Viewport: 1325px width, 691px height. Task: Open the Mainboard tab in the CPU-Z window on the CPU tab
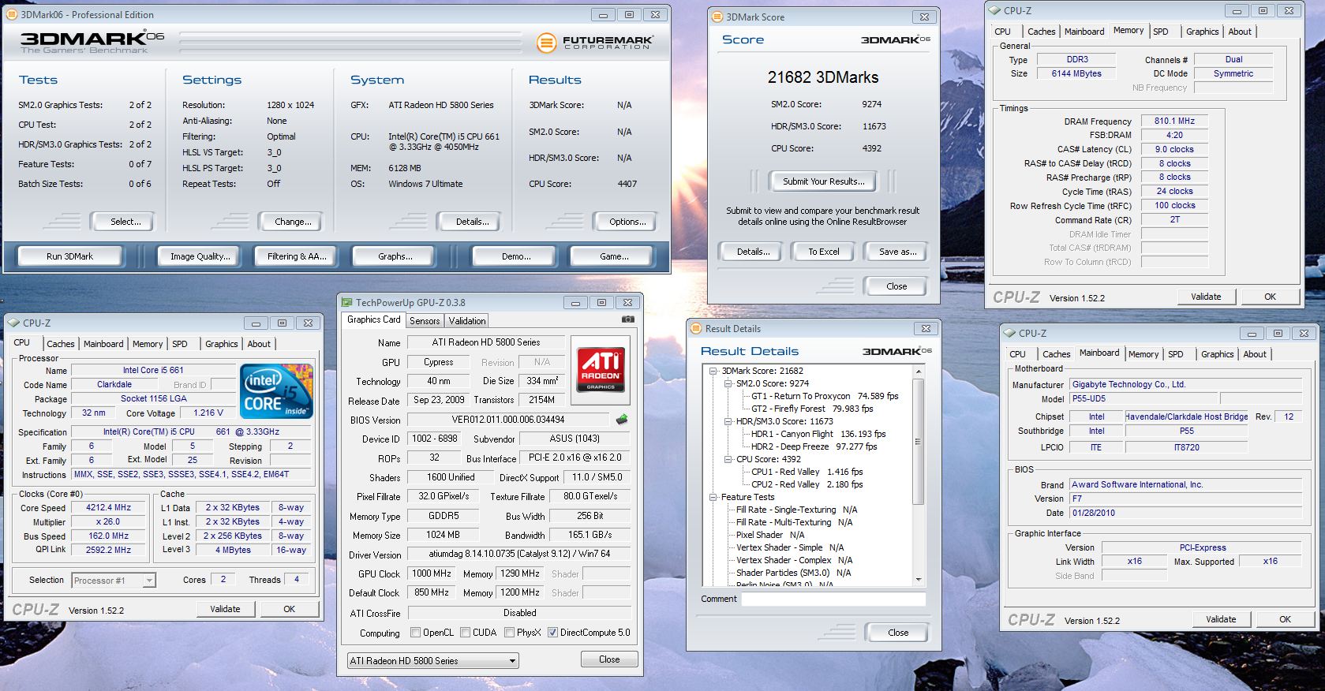103,344
